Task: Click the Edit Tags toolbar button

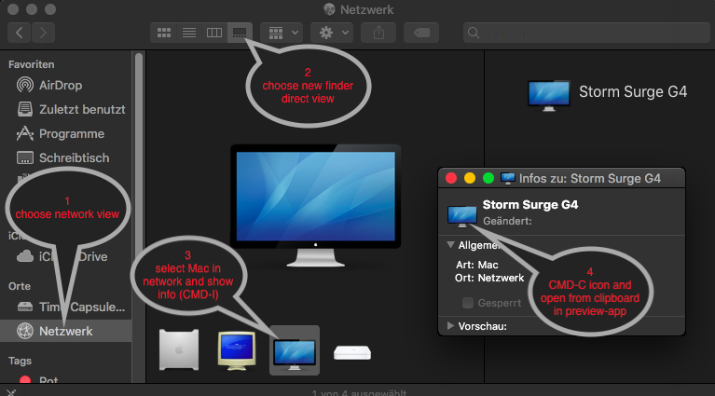Action: [421, 33]
